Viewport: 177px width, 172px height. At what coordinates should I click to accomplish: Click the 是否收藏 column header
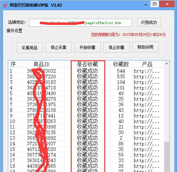87,64
